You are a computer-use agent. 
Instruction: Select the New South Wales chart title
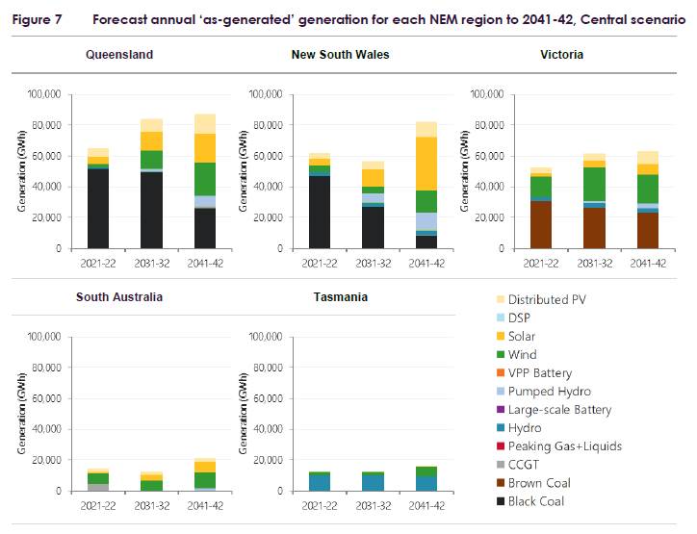point(340,55)
